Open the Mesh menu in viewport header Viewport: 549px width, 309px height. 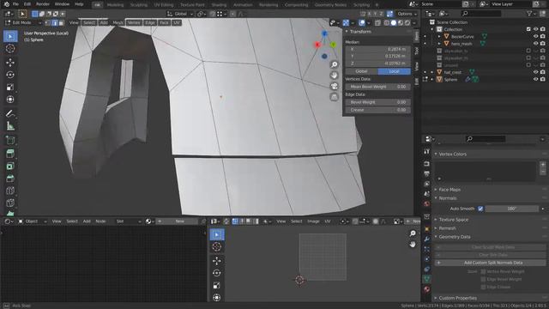[x=118, y=23]
